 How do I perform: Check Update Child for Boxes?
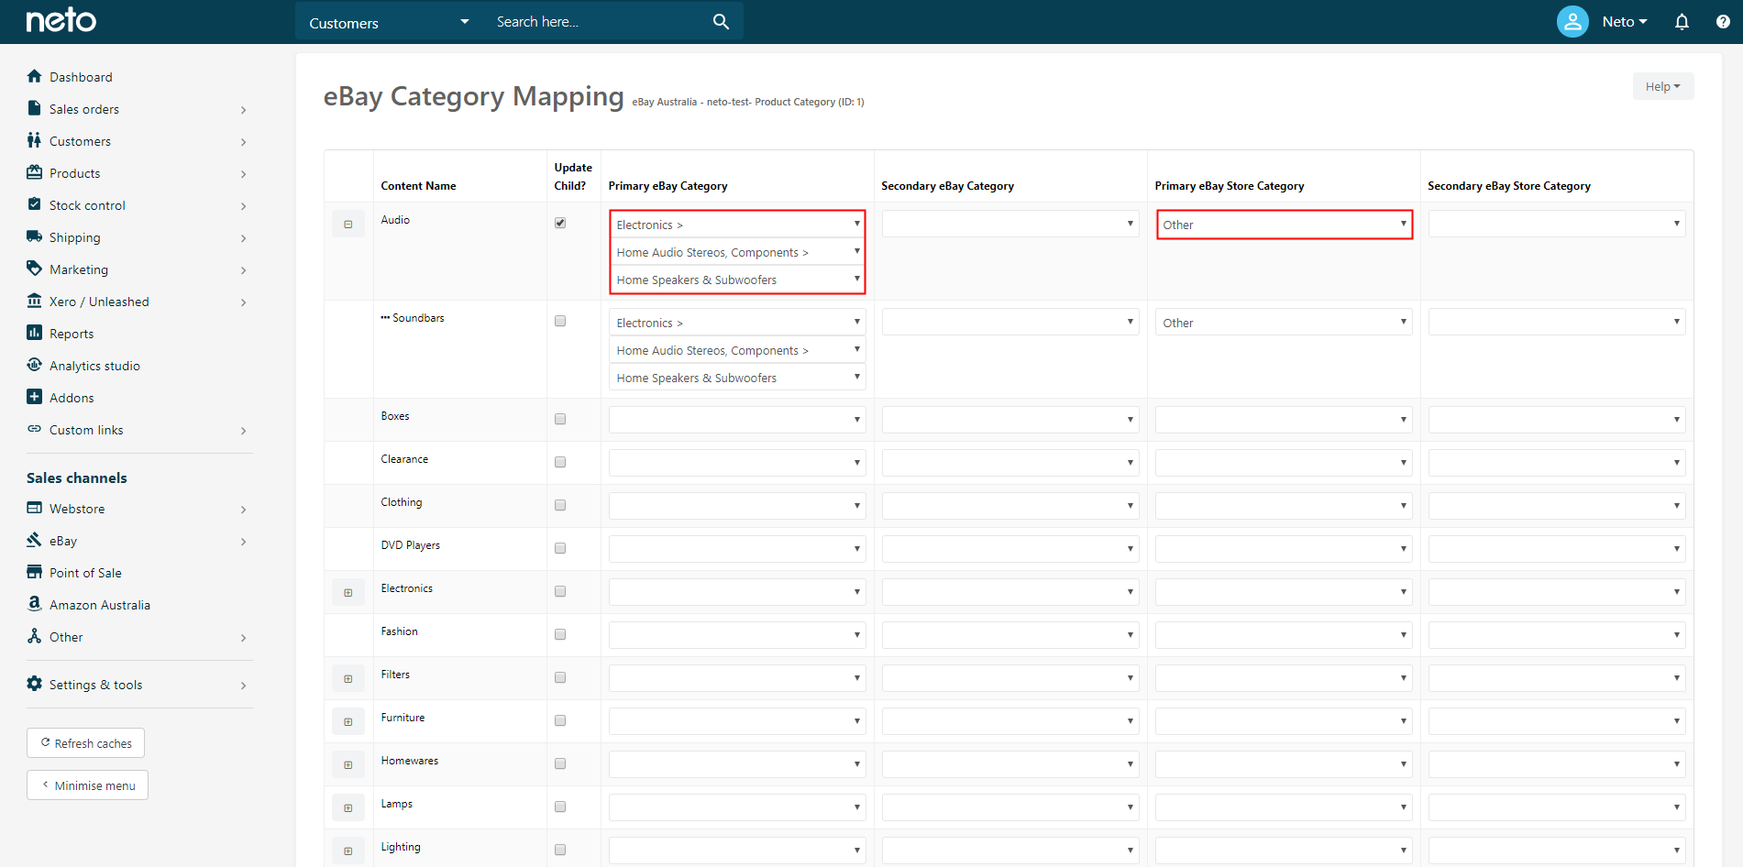(x=560, y=419)
